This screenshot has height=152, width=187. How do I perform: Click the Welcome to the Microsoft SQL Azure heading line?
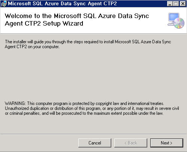coord(77,16)
